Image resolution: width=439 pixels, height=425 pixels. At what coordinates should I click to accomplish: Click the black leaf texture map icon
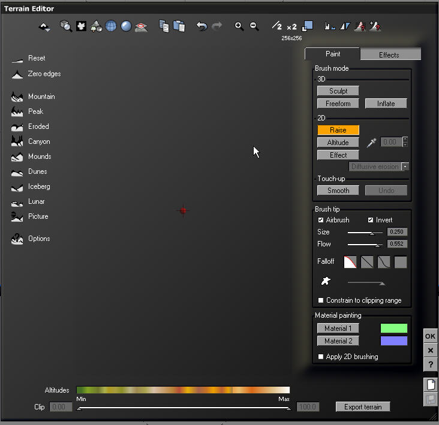pos(81,26)
